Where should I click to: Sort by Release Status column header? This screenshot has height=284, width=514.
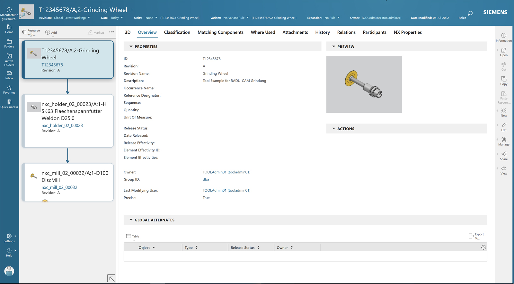251,247
